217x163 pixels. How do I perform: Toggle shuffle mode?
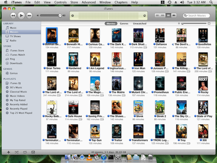tap(17, 152)
